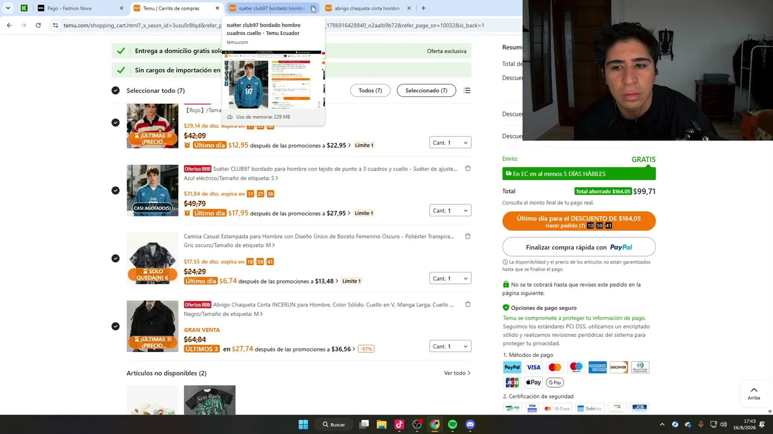Screen dimensions: 773x434
Task: Click the Diners Club payment logo
Action: pos(640,367)
